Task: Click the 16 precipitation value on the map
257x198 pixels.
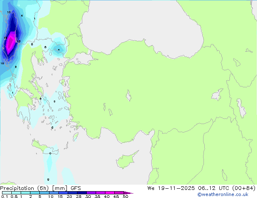Action: [5, 38]
